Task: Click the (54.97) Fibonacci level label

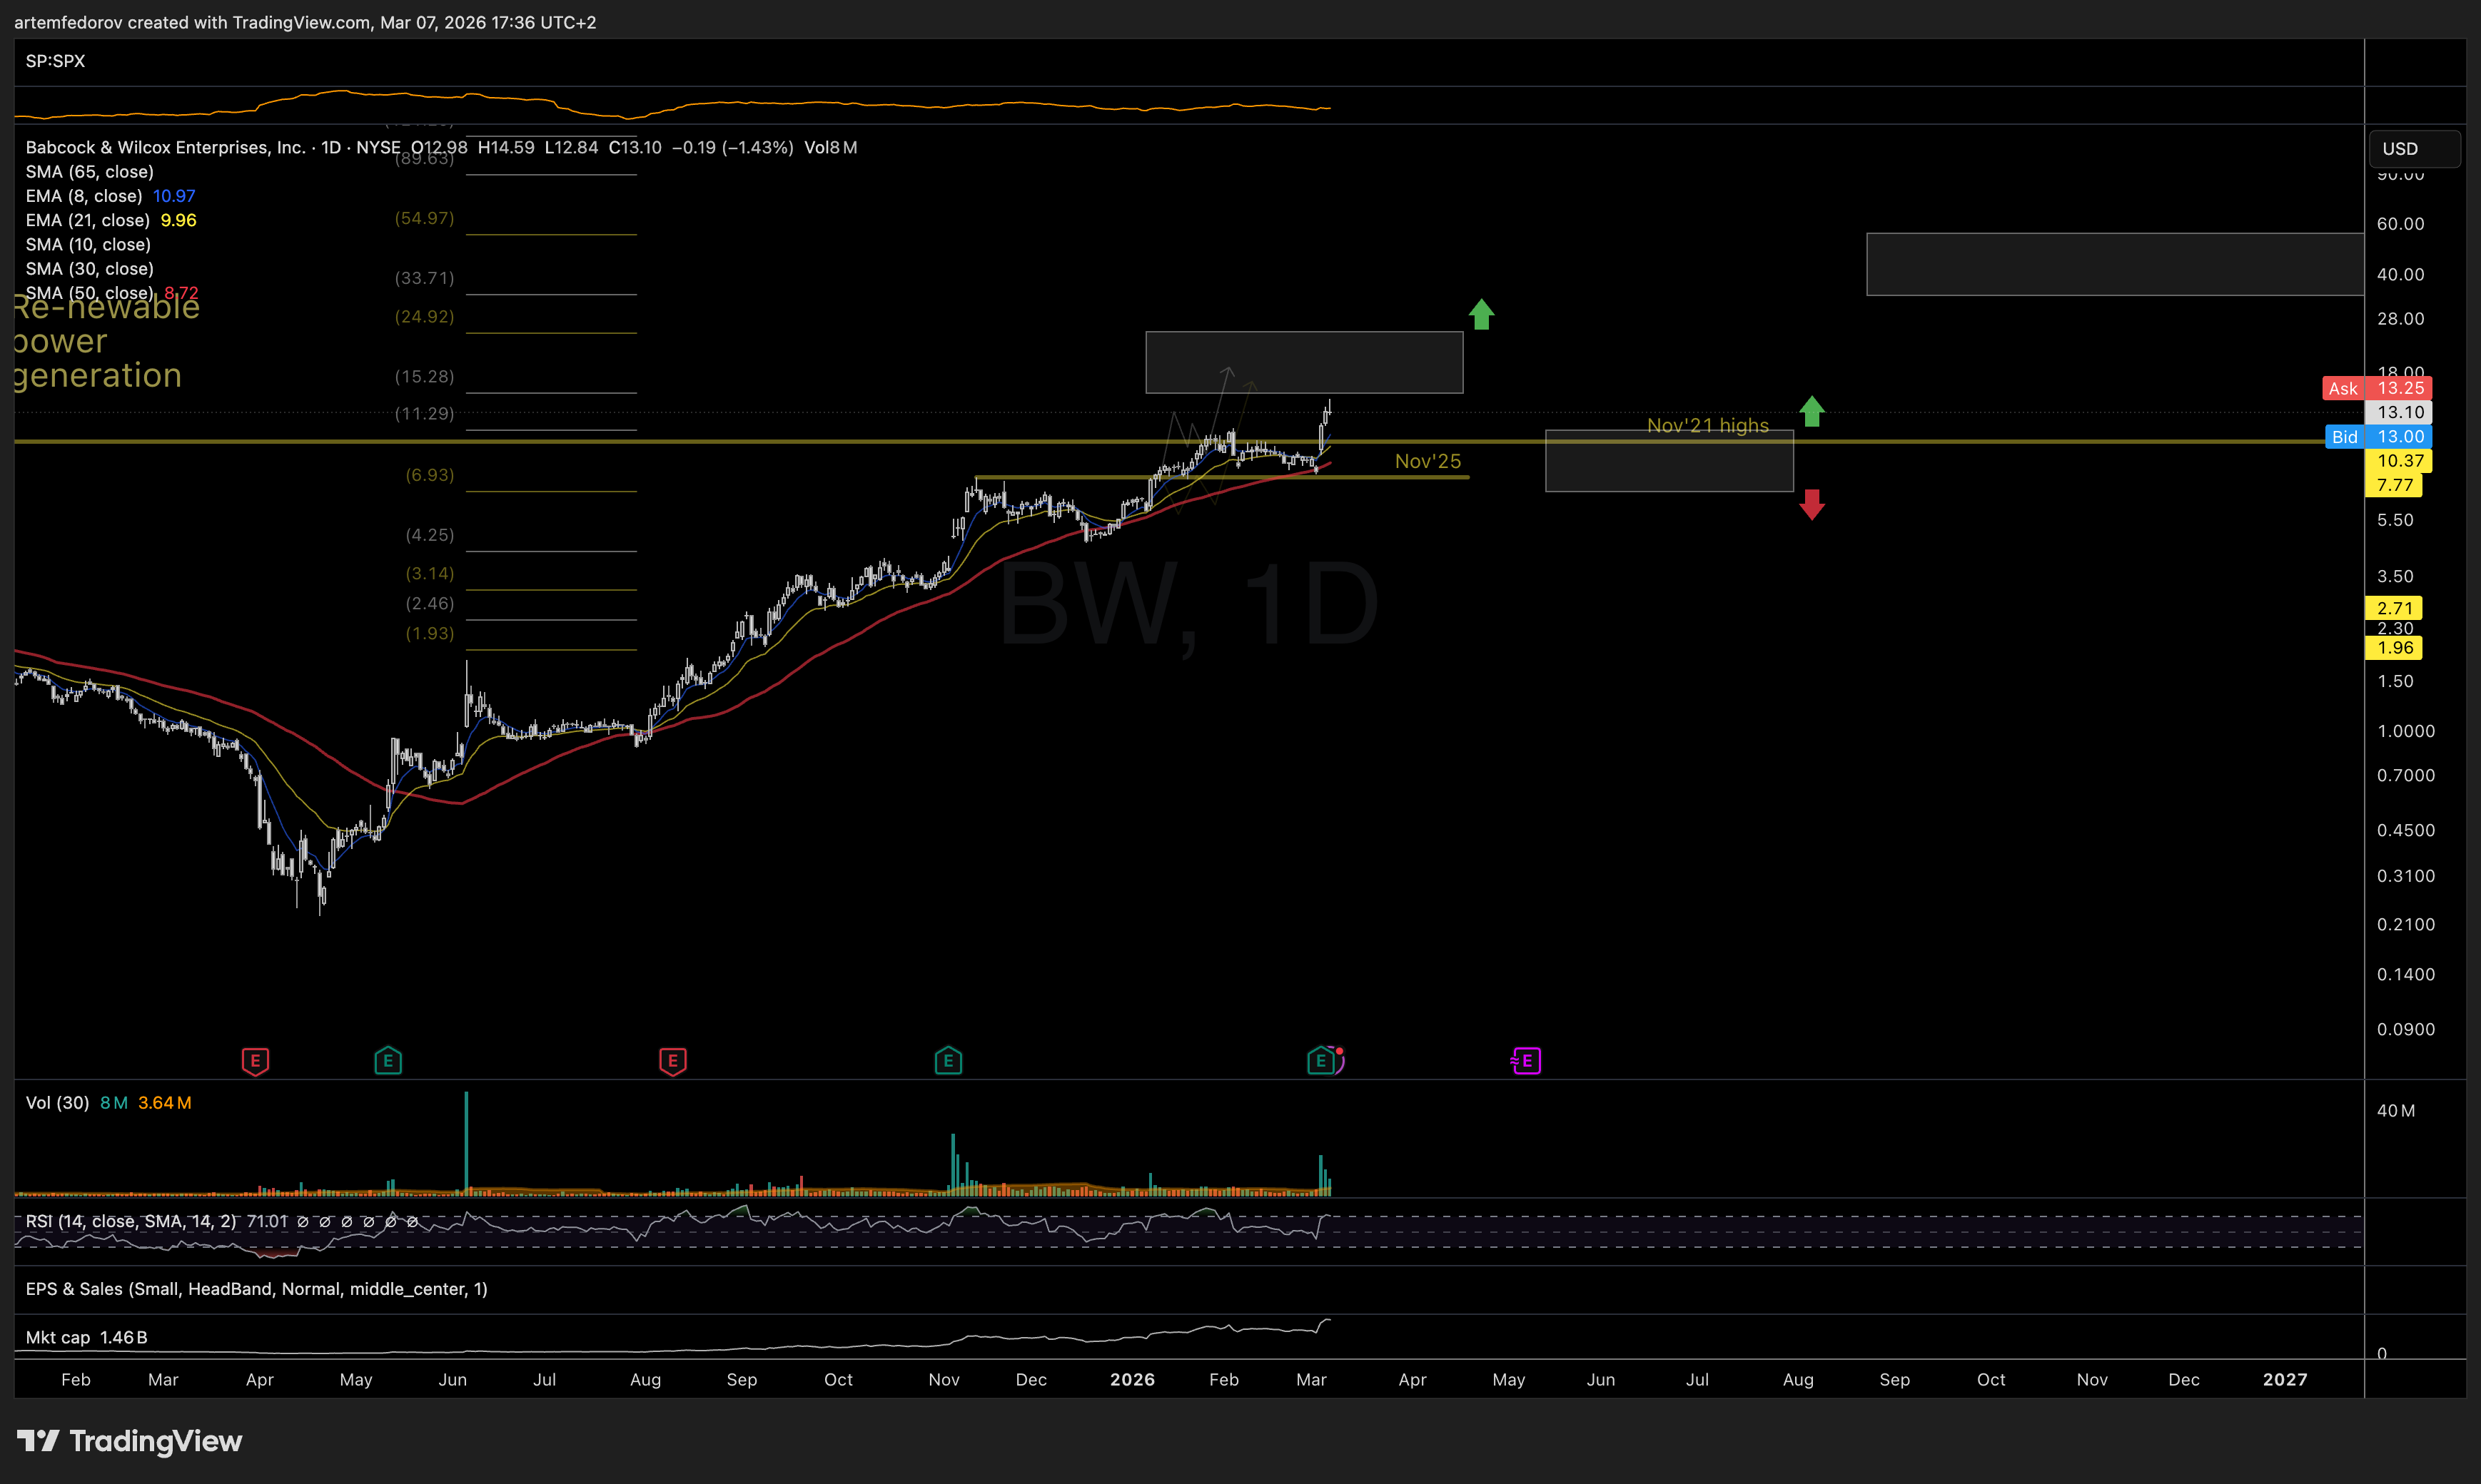Action: pyautogui.click(x=424, y=218)
